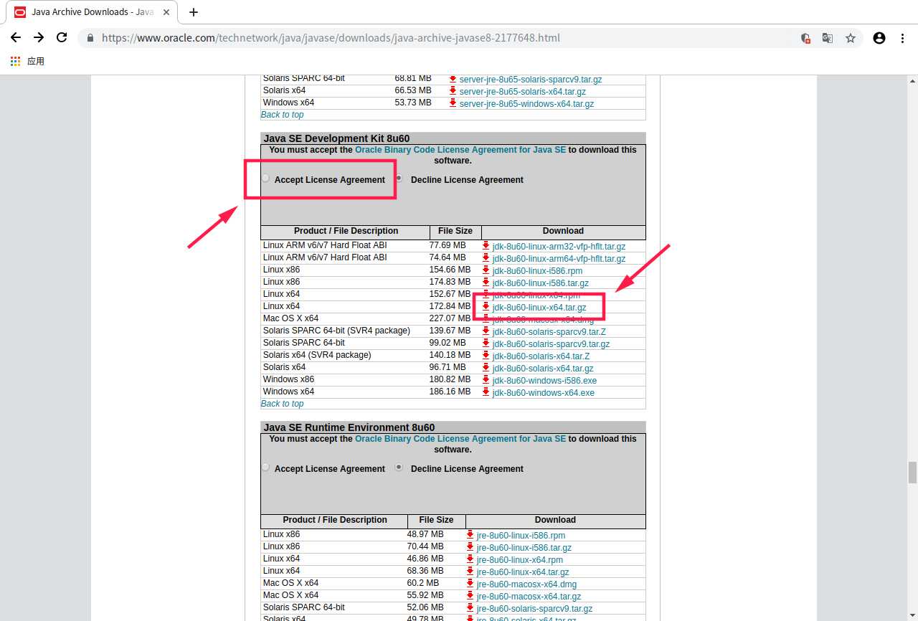Accept License Agreement for Development Kit 8u60
This screenshot has height=621, width=918.
[x=266, y=178]
